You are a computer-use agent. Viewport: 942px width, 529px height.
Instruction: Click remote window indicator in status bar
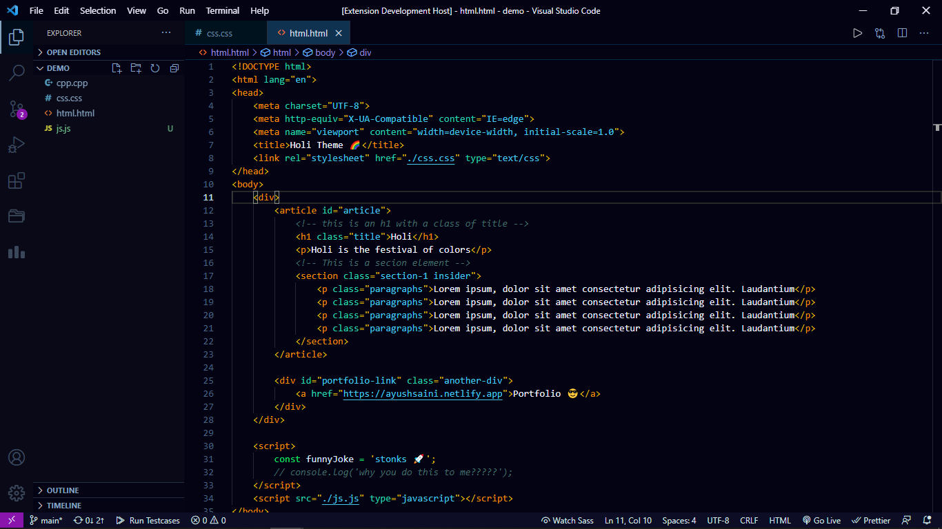(x=12, y=521)
